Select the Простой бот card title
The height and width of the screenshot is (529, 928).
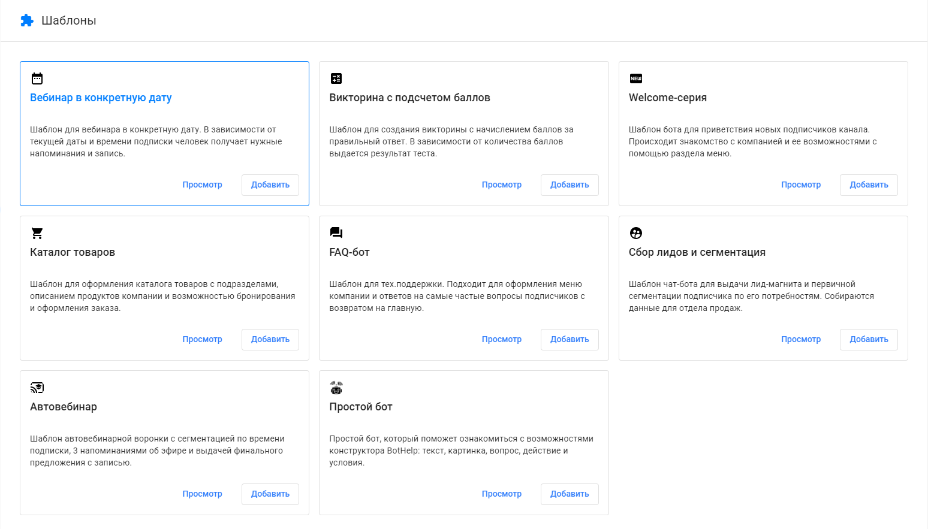(360, 407)
